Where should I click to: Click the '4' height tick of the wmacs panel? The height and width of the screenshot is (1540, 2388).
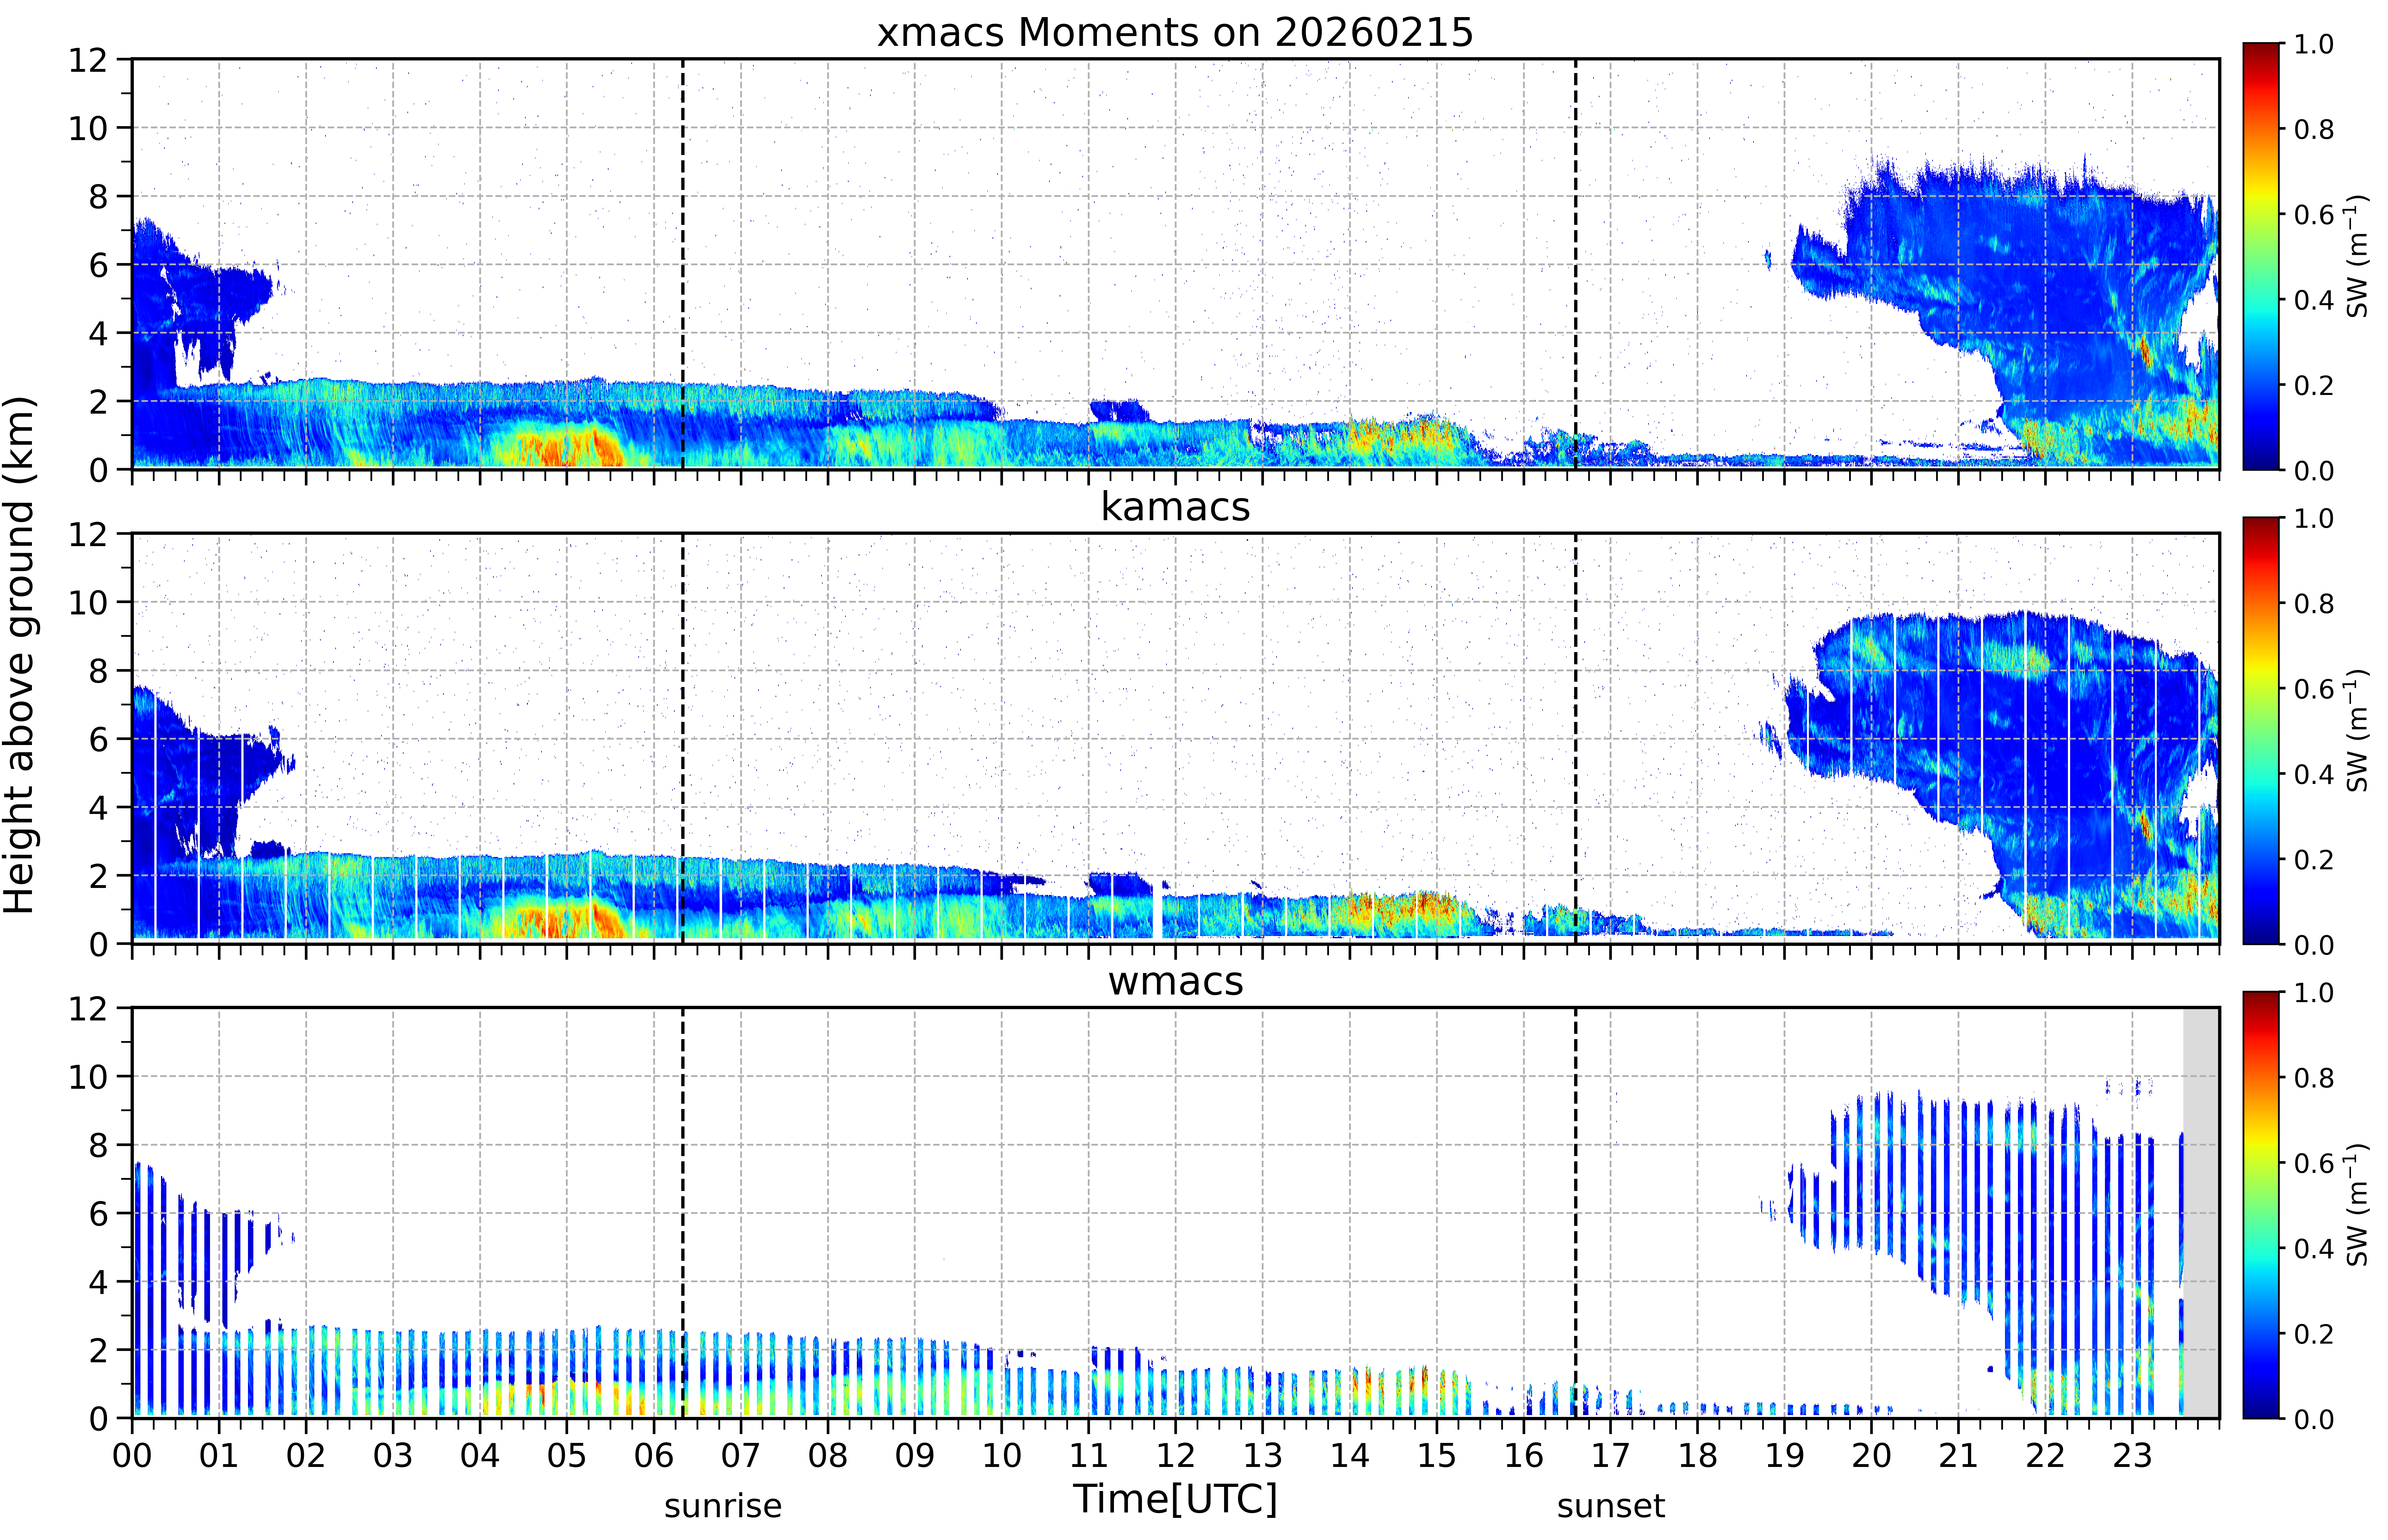(98, 1282)
